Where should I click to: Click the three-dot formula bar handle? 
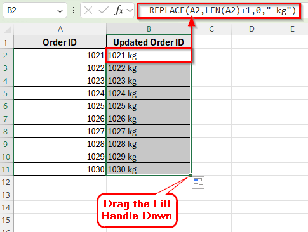(74, 10)
